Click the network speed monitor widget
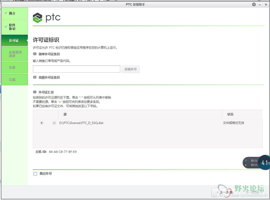Image resolution: width=270 pixels, height=200 pixels. click(251, 163)
